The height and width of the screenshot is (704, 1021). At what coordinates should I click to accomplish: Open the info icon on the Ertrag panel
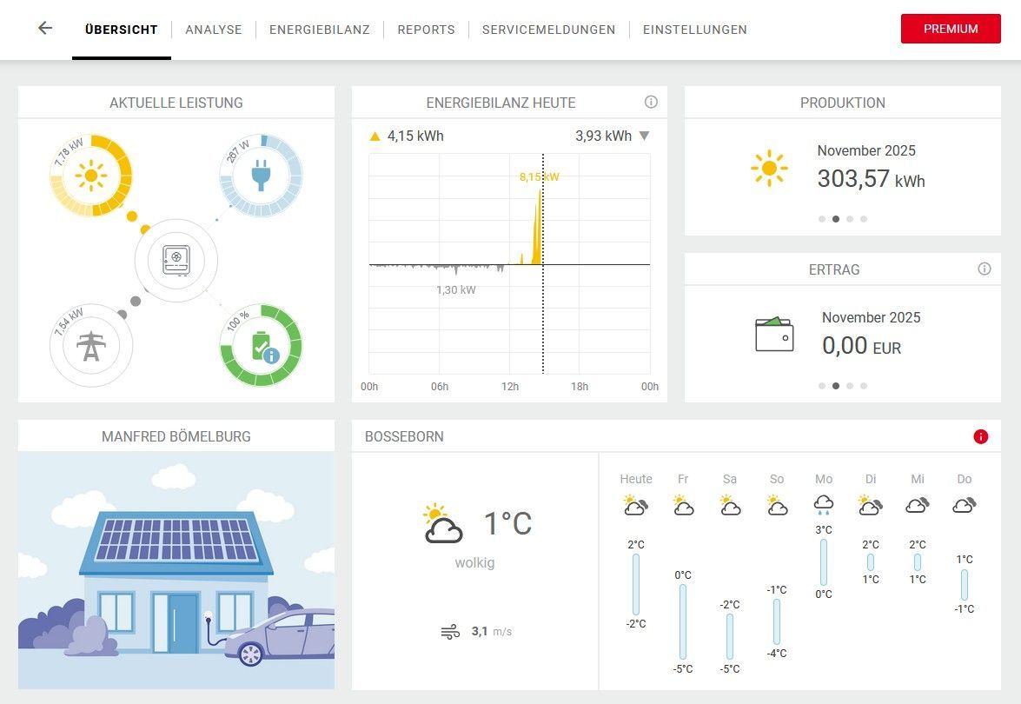(x=985, y=269)
